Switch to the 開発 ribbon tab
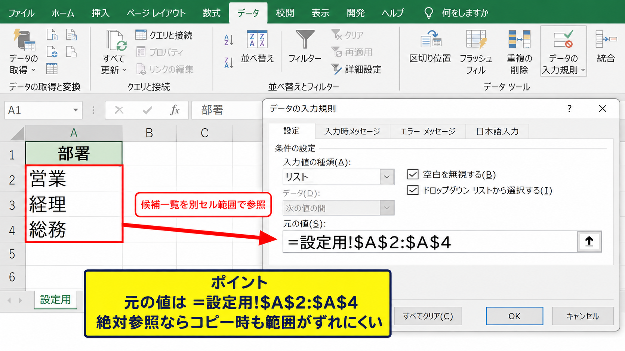Viewport: 625px width, 351px height. 356,13
